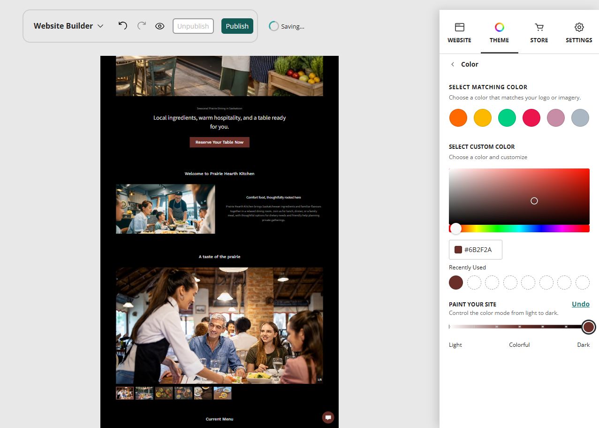Go back using the chevron beside Color
Screen dimensions: 599x428
click(453, 64)
